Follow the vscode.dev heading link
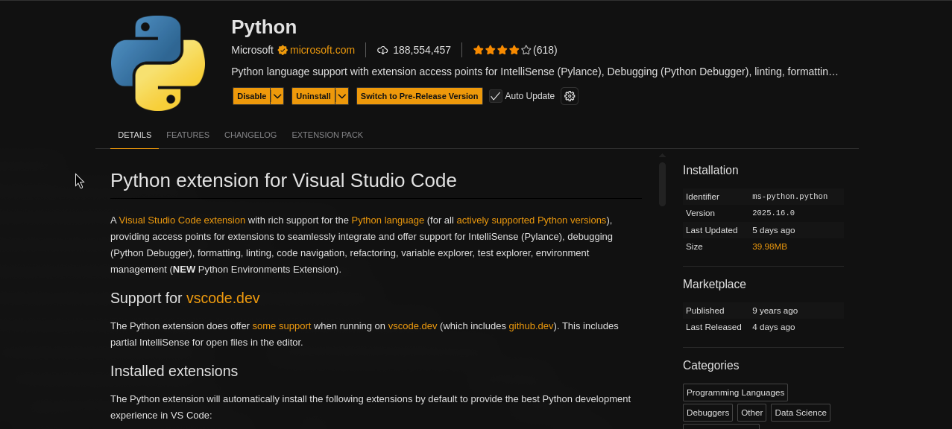The width and height of the screenshot is (952, 429). point(223,298)
